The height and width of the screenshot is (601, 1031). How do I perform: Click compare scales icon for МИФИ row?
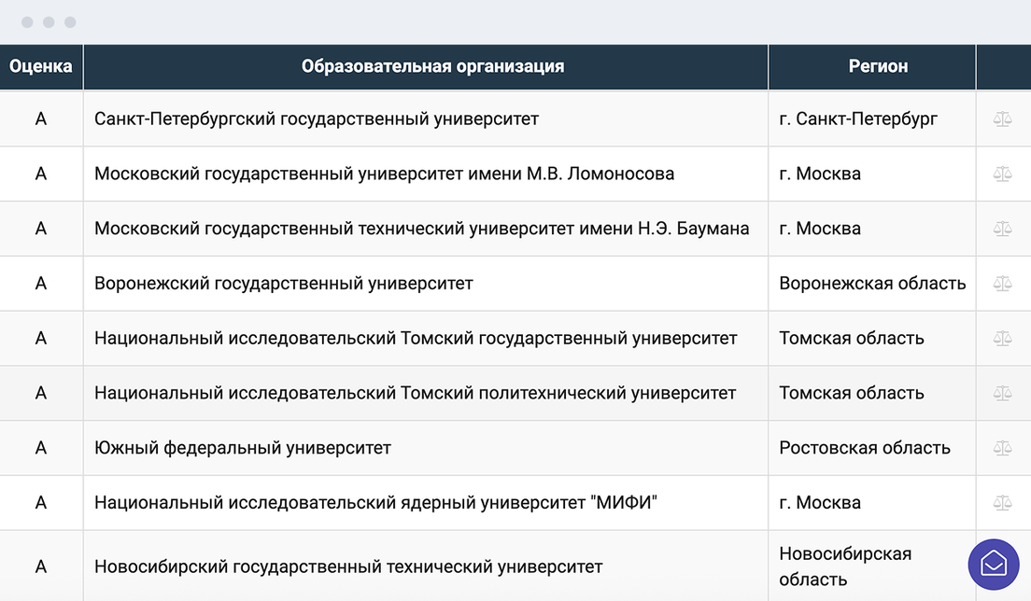pos(1002,503)
